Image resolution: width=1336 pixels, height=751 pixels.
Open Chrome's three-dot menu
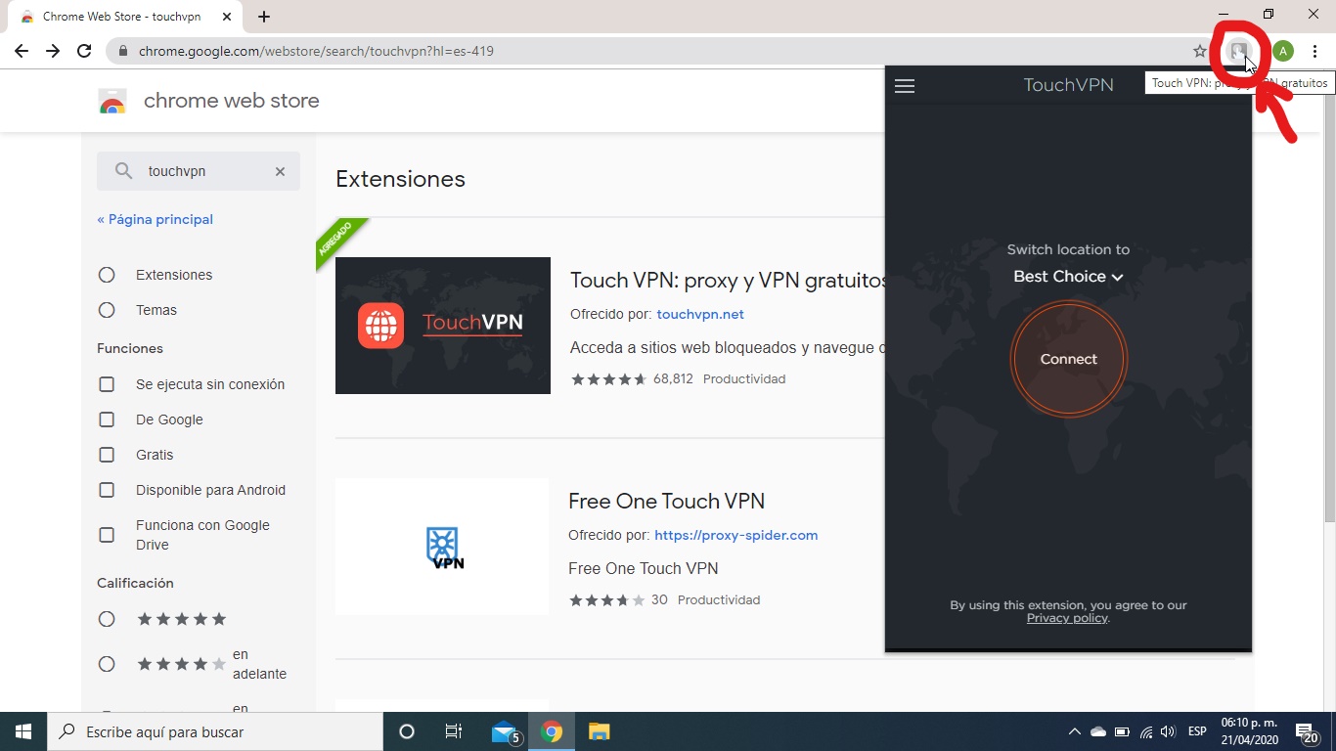click(x=1314, y=51)
